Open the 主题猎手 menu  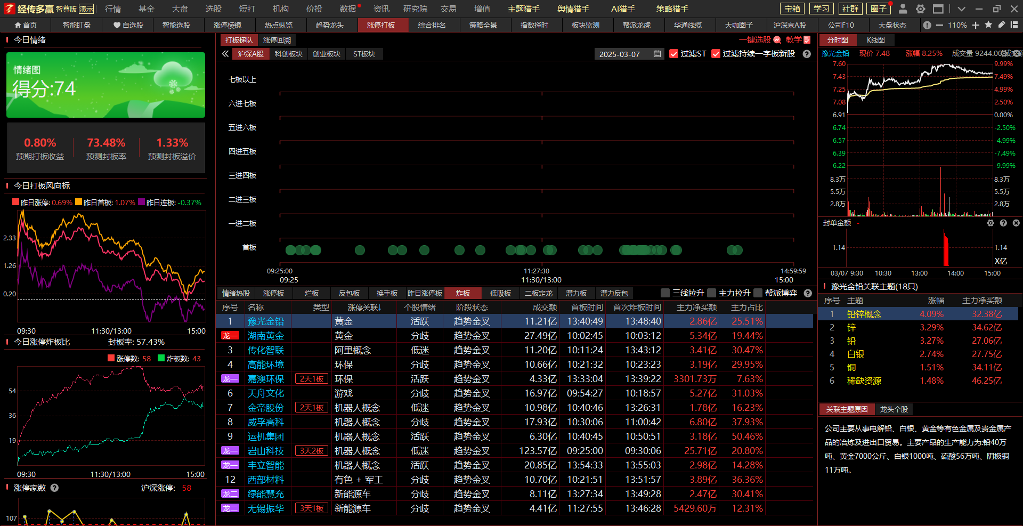tap(523, 9)
